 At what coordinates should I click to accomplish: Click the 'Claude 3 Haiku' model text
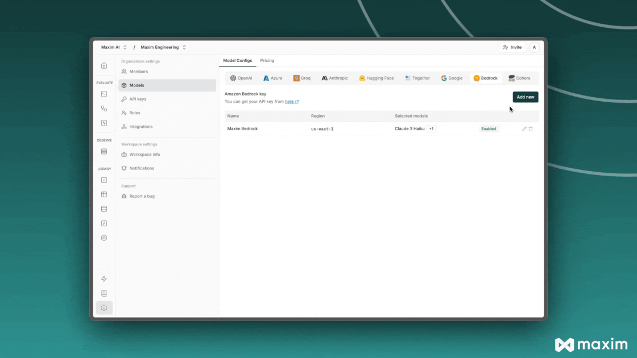pyautogui.click(x=409, y=128)
